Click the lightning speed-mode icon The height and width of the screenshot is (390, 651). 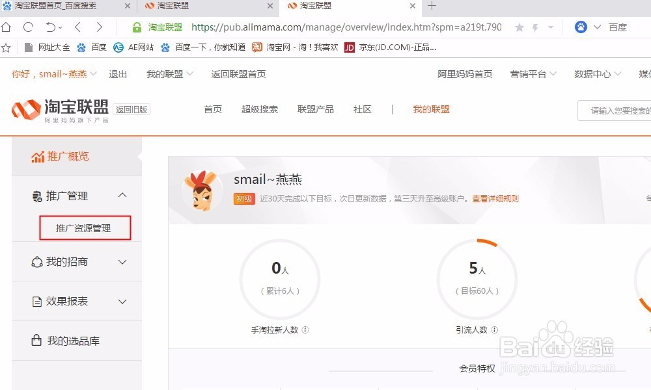point(535,27)
